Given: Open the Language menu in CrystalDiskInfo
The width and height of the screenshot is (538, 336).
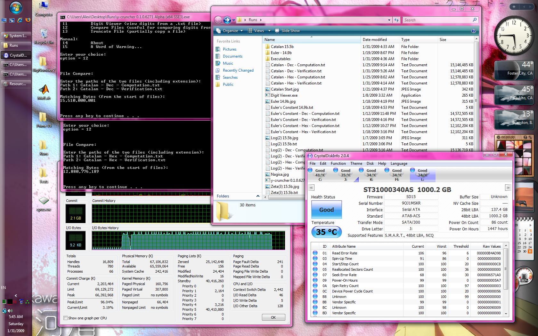Looking at the screenshot, I should pos(399,164).
